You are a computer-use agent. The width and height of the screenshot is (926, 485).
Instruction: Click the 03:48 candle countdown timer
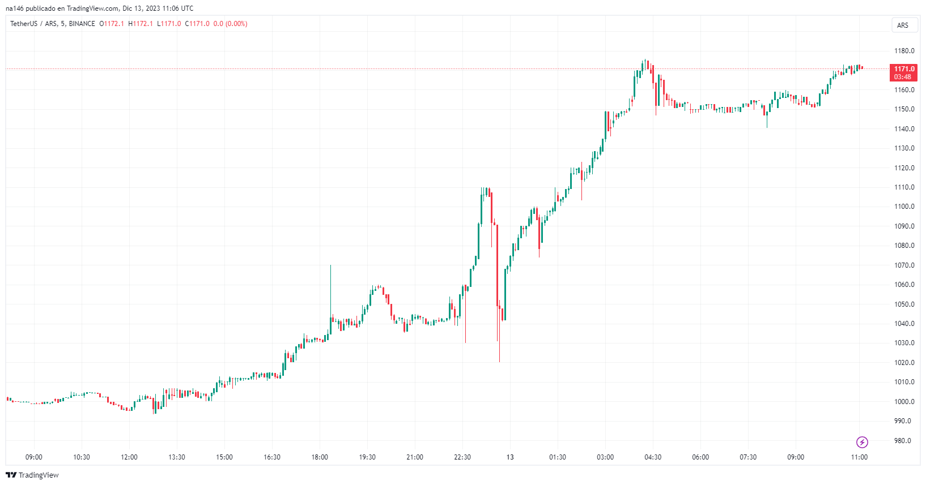pos(903,77)
